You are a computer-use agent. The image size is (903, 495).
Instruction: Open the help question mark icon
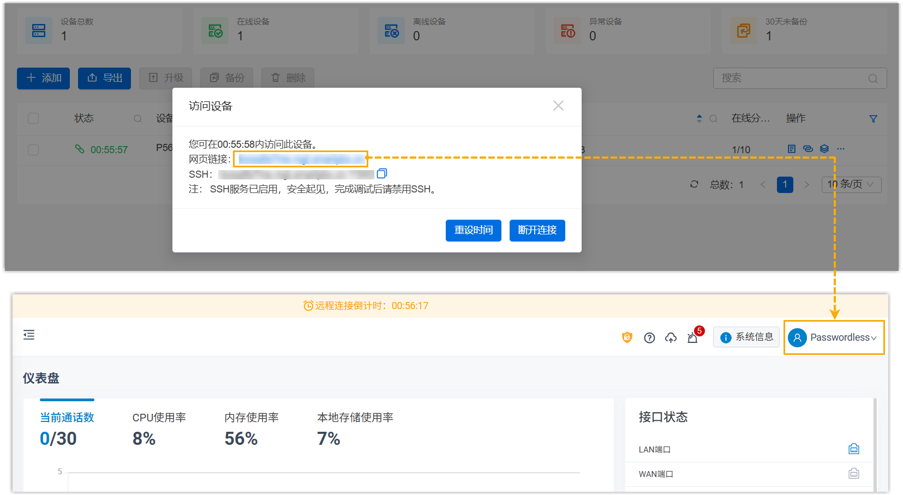pyautogui.click(x=649, y=338)
